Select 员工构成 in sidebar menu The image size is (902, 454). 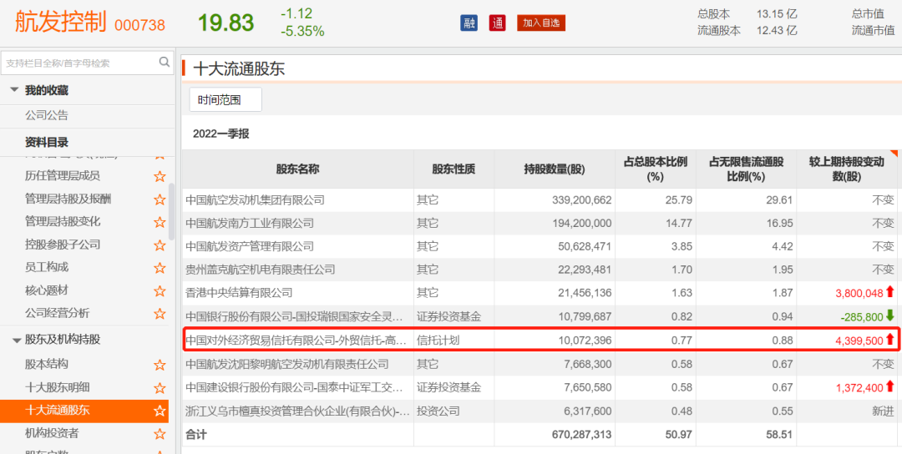[x=47, y=267]
